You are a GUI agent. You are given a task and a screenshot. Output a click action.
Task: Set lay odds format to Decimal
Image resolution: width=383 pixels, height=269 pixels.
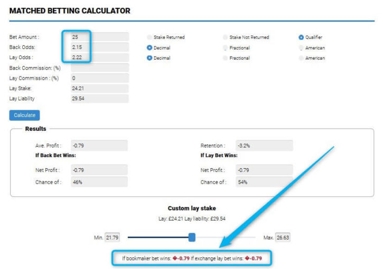pos(150,58)
